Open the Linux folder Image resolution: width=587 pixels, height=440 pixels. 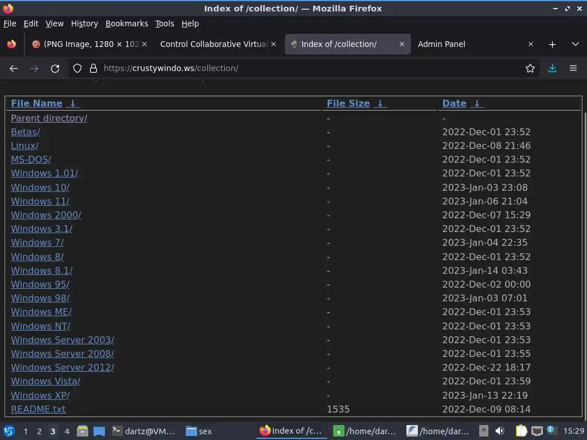coord(25,146)
